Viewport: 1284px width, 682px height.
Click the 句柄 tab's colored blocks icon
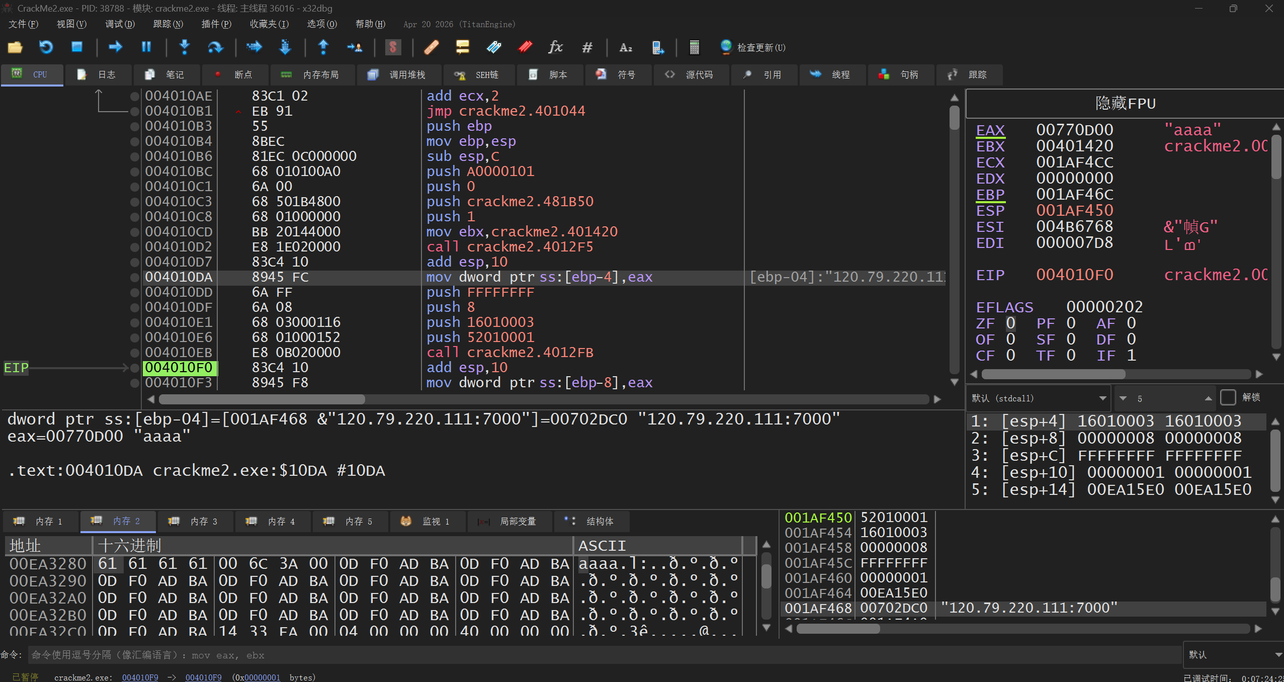coord(884,74)
